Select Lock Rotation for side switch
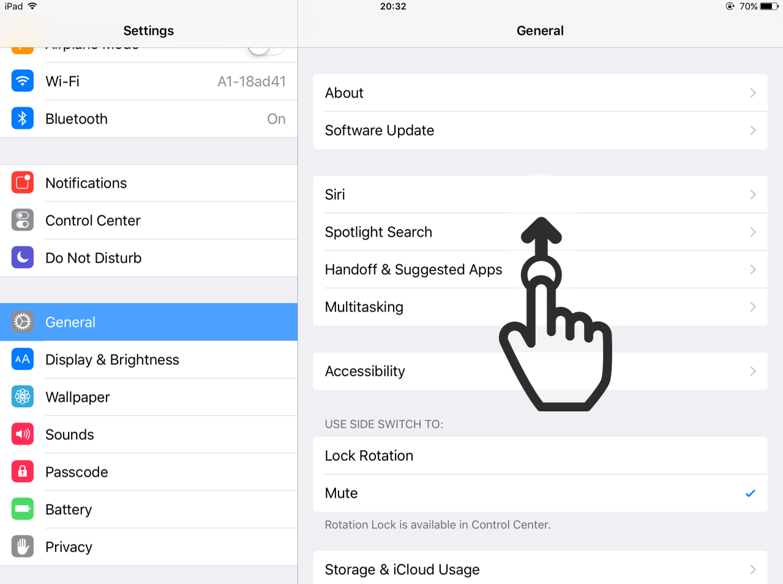This screenshot has height=584, width=783. click(540, 455)
